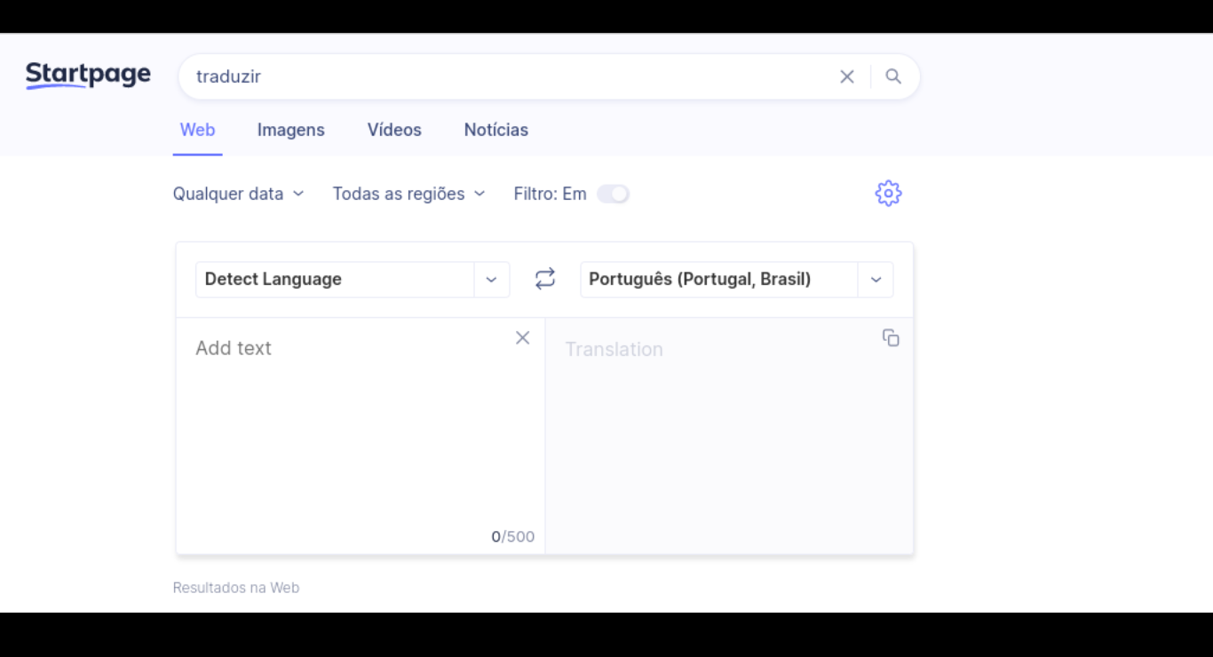Image resolution: width=1213 pixels, height=657 pixels.
Task: Clear the Add text translation input
Action: click(523, 337)
